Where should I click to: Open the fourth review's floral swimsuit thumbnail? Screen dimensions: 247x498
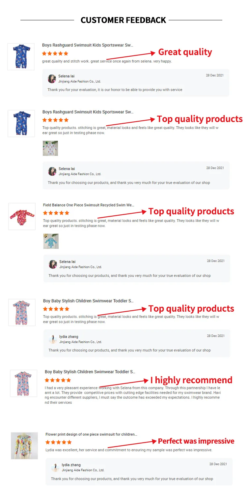pos(22,312)
